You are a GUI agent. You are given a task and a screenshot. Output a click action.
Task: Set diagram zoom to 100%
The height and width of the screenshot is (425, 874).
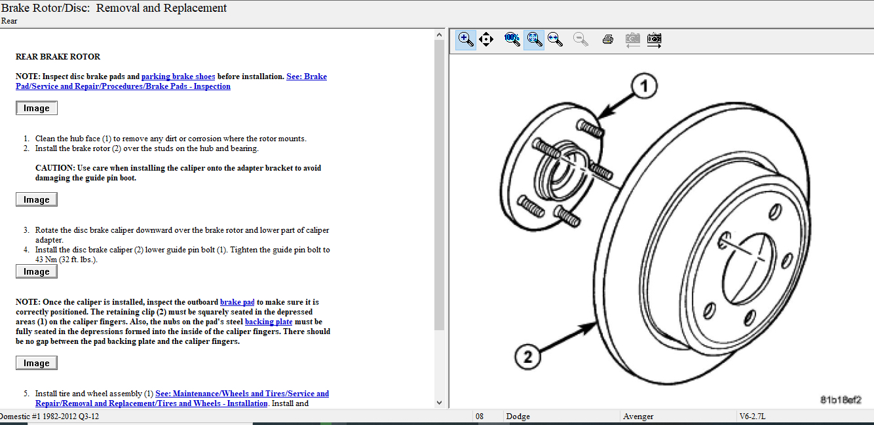point(512,39)
